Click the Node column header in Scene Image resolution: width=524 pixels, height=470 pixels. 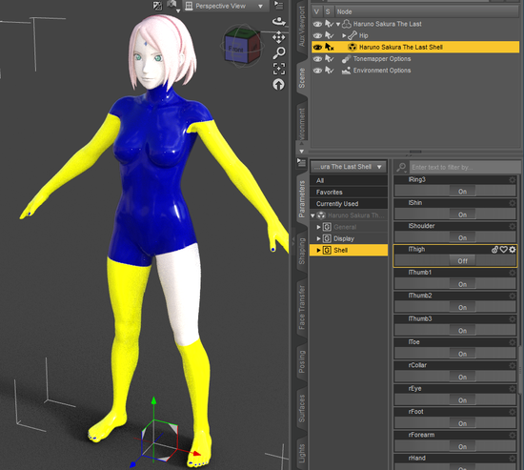tap(427, 12)
